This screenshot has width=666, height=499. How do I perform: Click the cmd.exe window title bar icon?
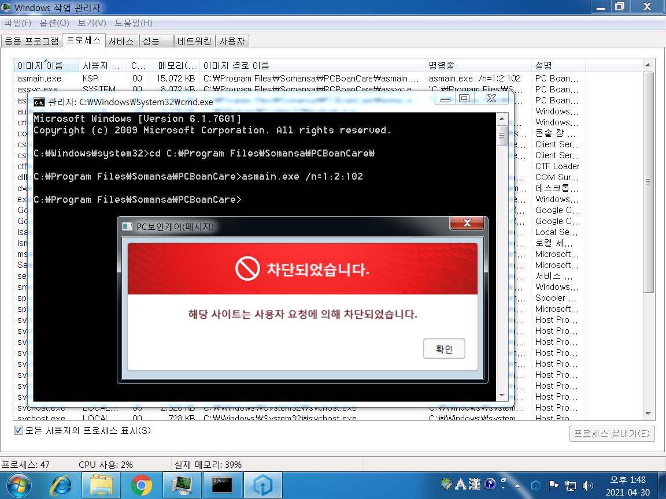click(x=39, y=102)
